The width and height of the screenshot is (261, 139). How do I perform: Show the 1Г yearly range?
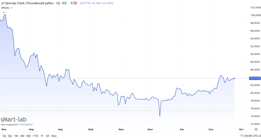[42, 136]
